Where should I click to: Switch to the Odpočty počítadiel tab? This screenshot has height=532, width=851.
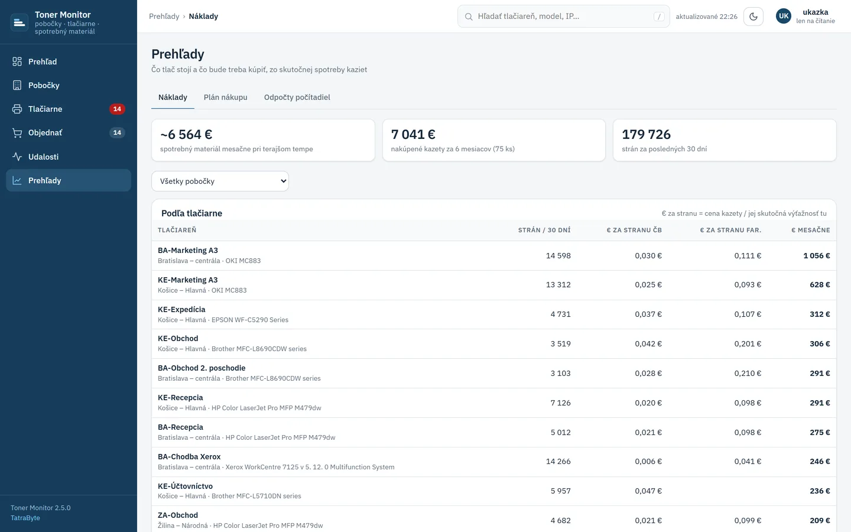[297, 98]
